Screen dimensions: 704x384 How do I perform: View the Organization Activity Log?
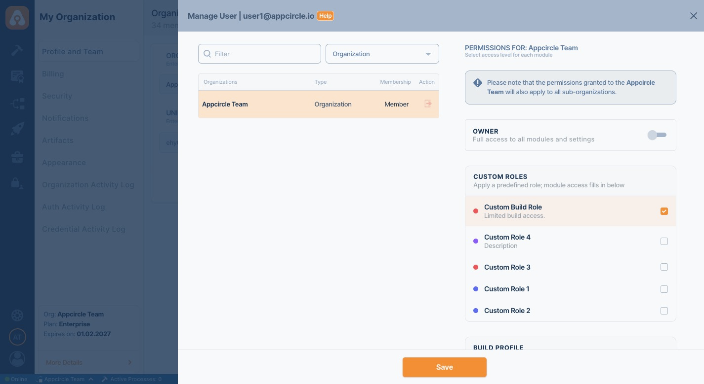(88, 185)
